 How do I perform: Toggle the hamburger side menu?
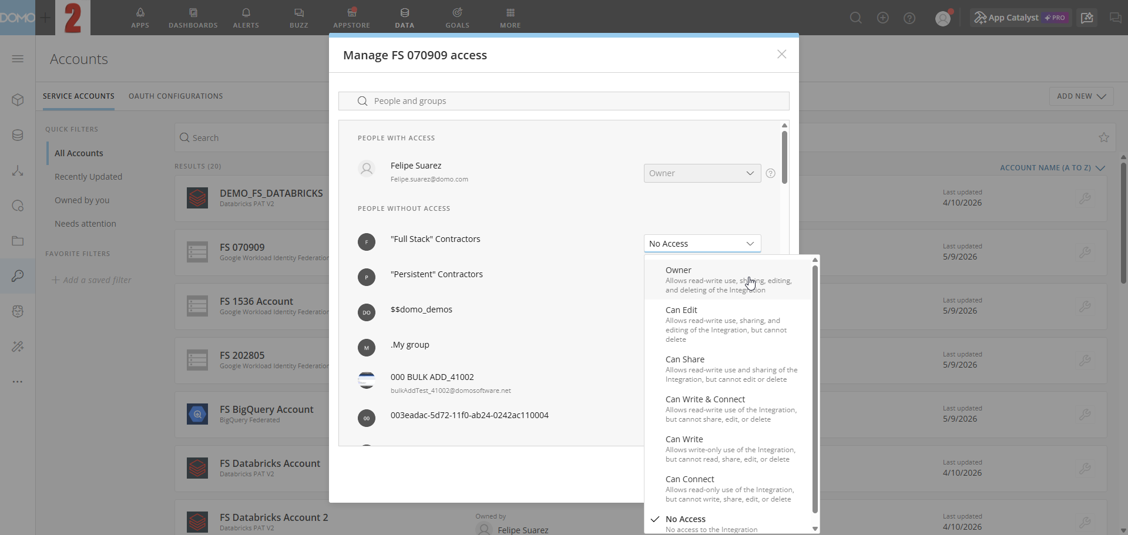18,59
